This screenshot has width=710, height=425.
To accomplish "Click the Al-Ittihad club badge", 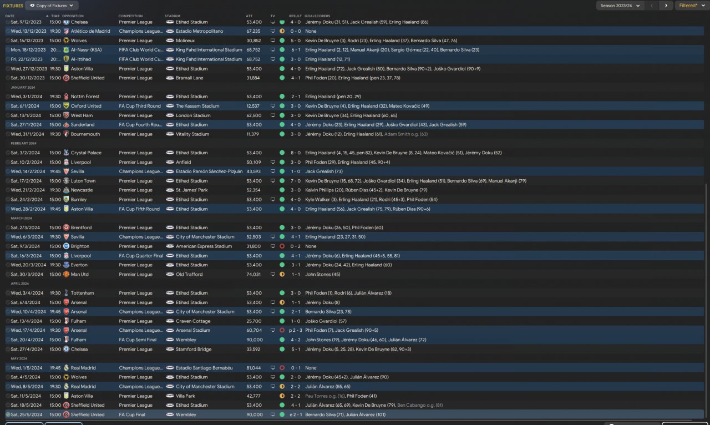I will [67, 59].
